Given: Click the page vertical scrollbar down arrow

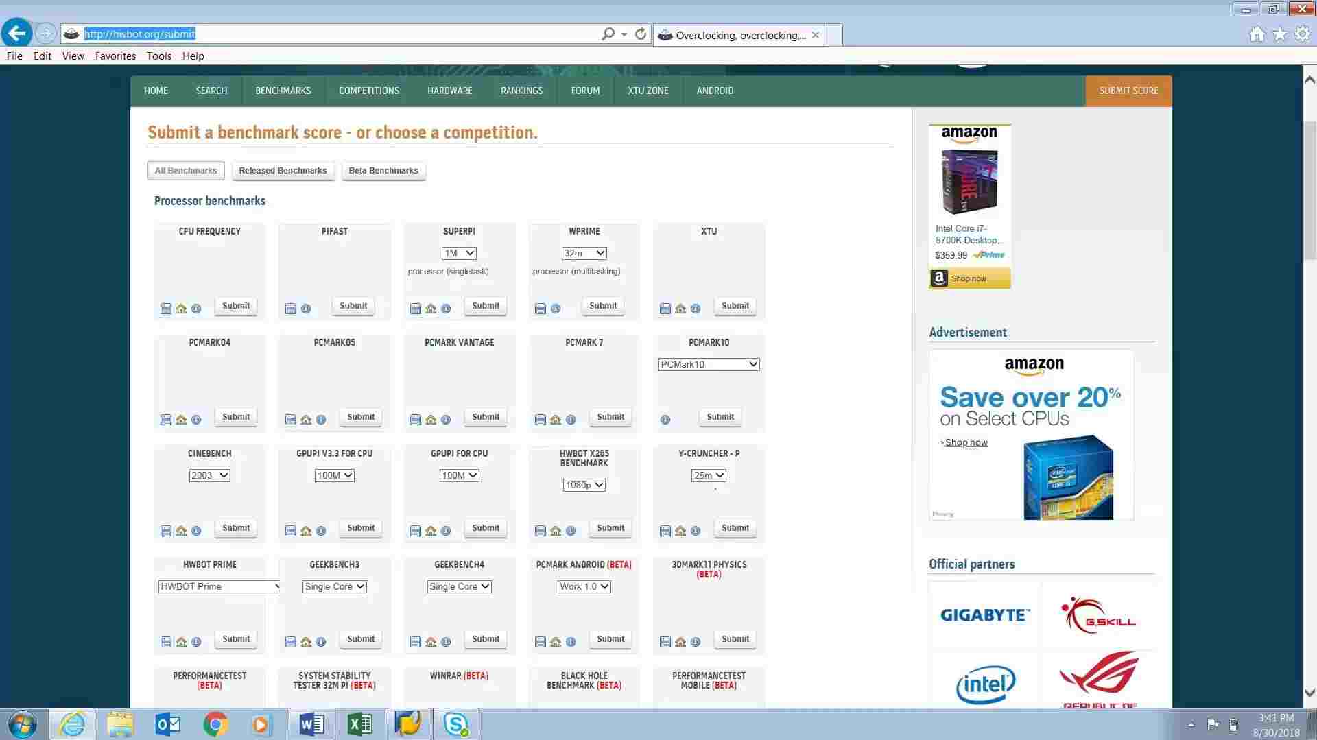Looking at the screenshot, I should coord(1309,693).
